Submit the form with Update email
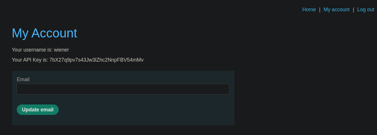This screenshot has width=377, height=135. (x=38, y=110)
